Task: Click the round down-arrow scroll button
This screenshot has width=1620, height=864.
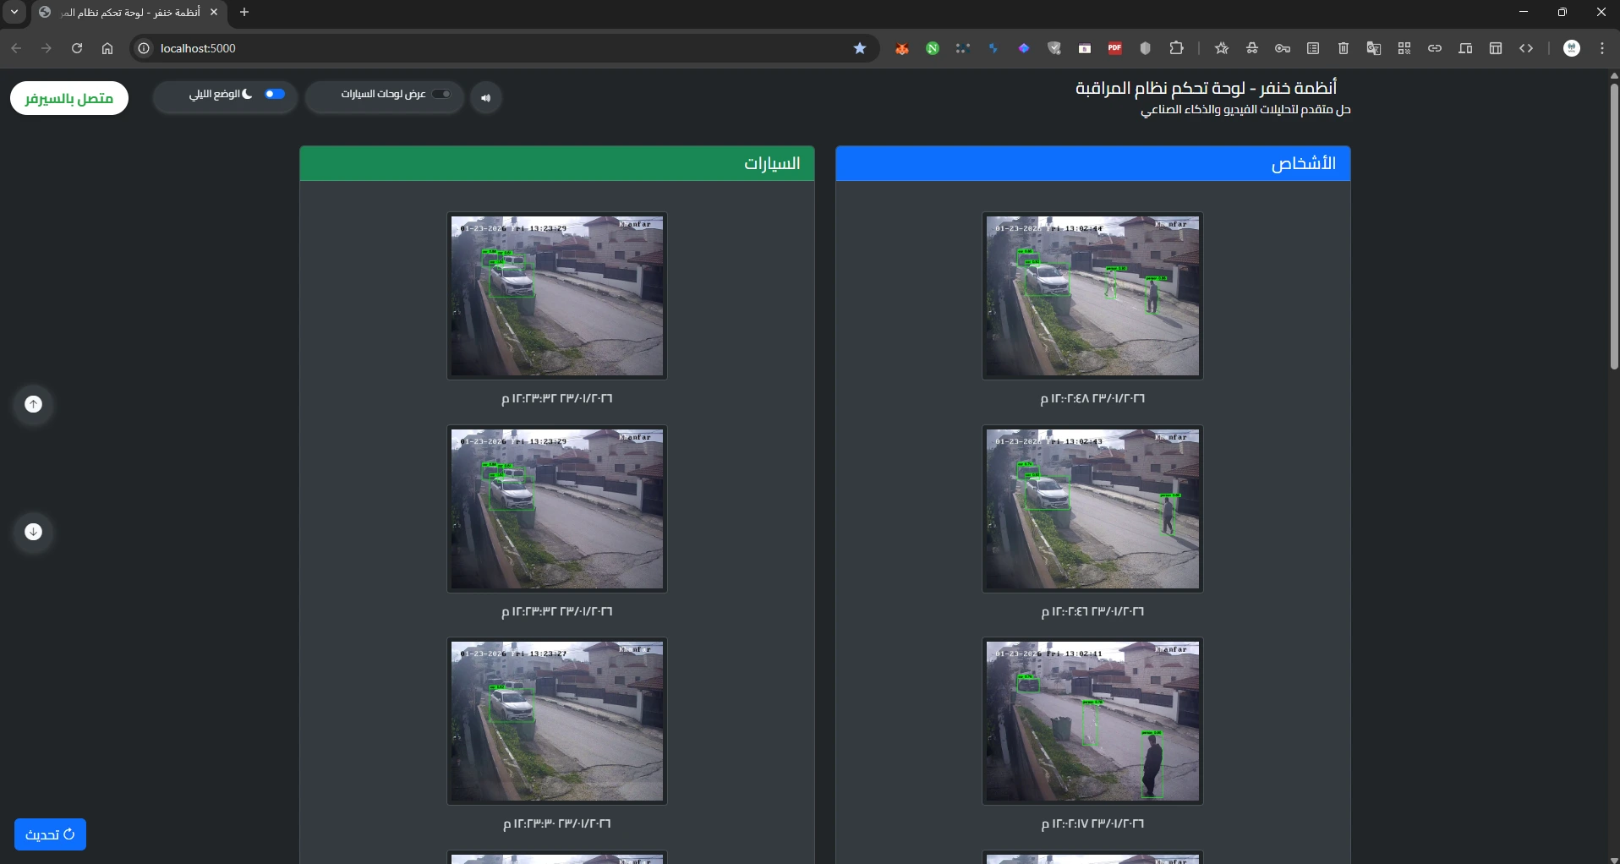Action: (x=33, y=532)
